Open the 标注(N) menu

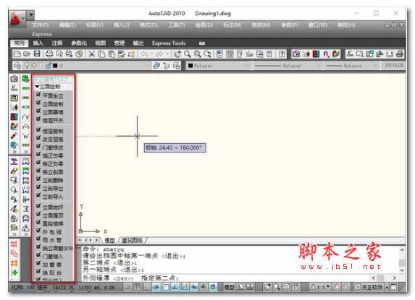pos(232,25)
